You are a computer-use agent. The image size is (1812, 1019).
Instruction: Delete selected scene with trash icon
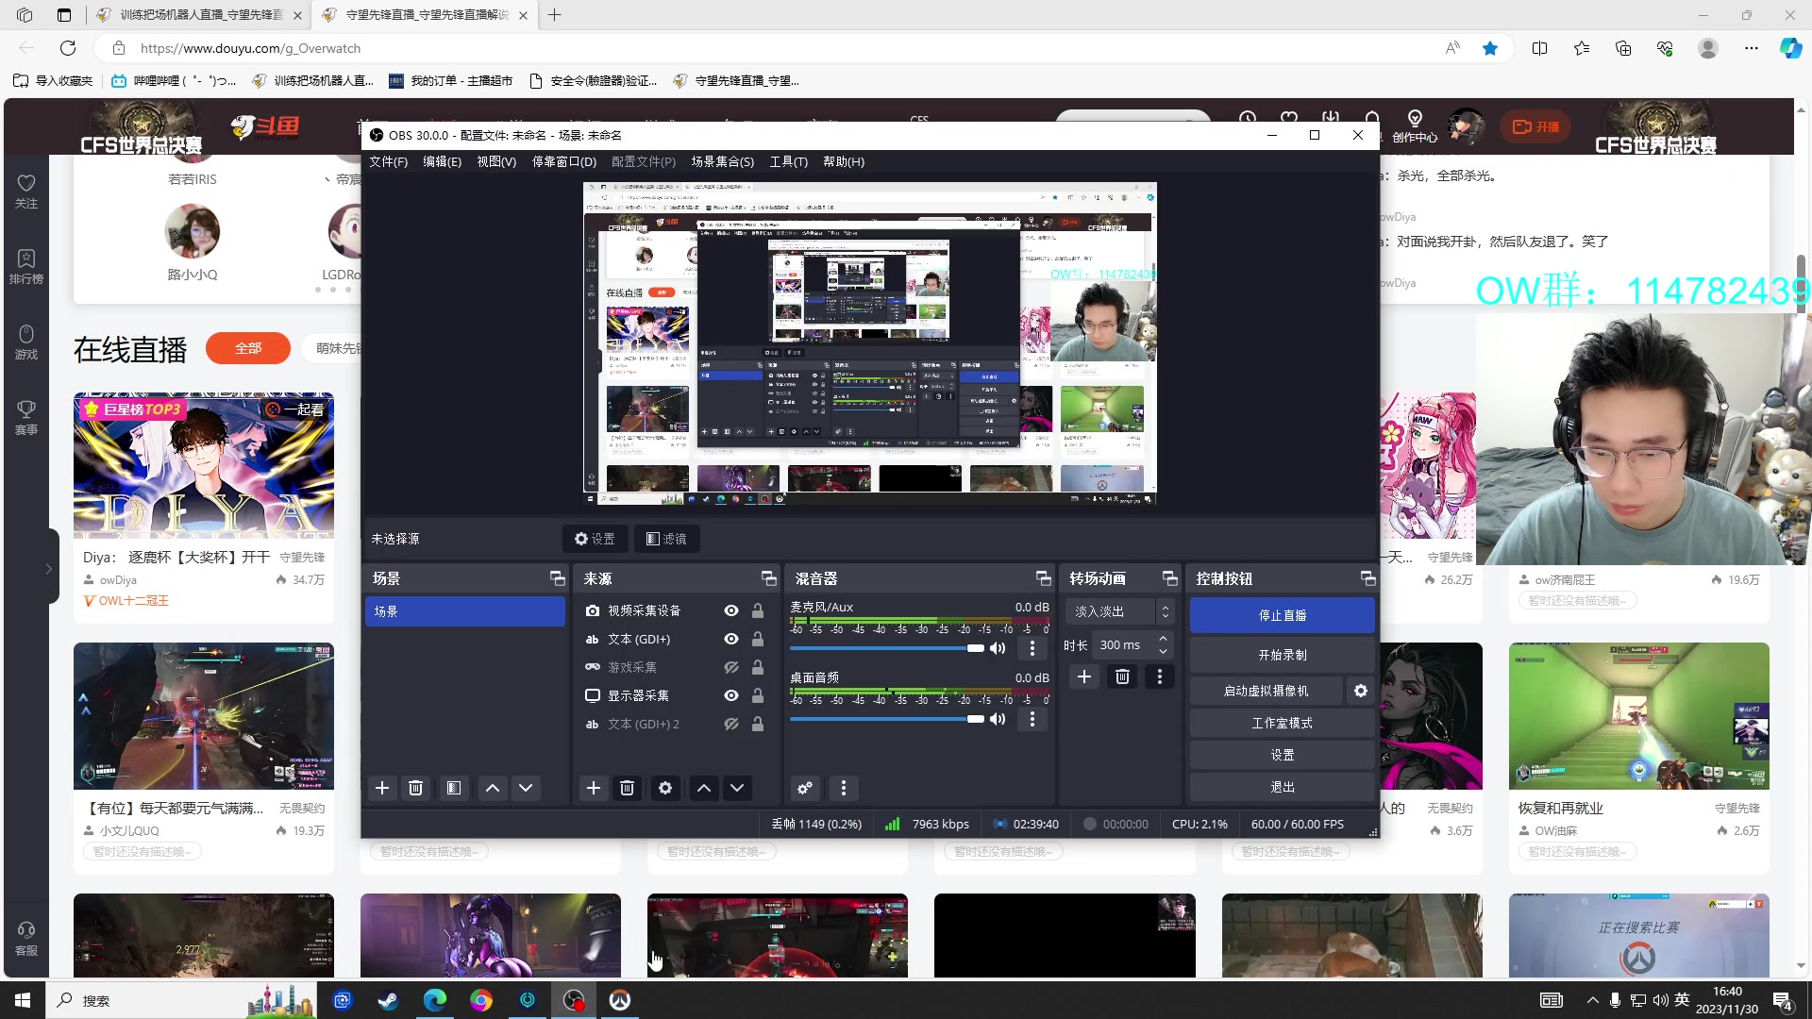coord(415,788)
